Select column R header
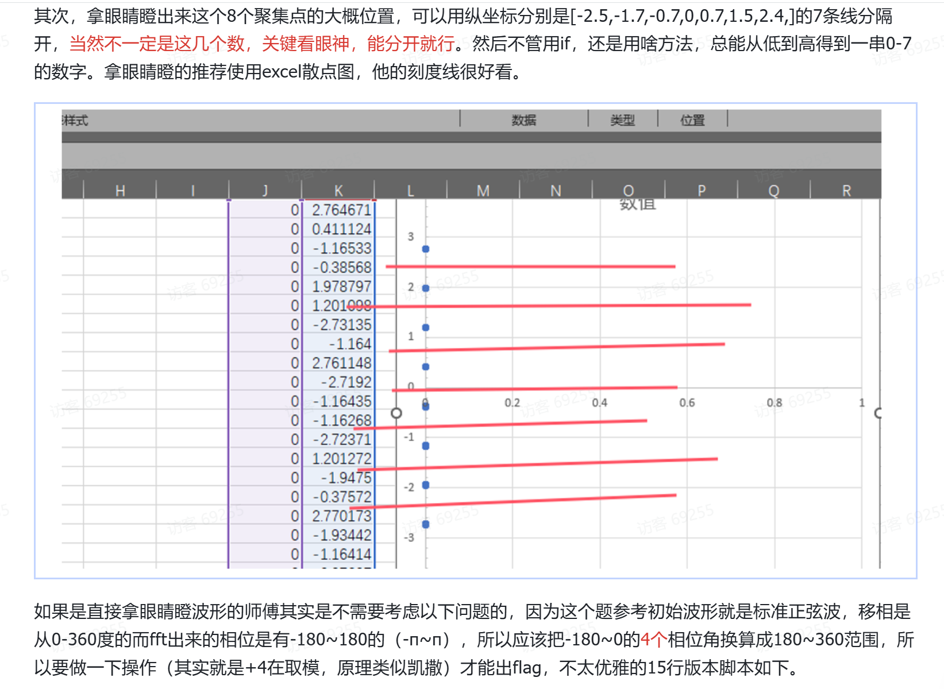The image size is (944, 689). click(846, 191)
